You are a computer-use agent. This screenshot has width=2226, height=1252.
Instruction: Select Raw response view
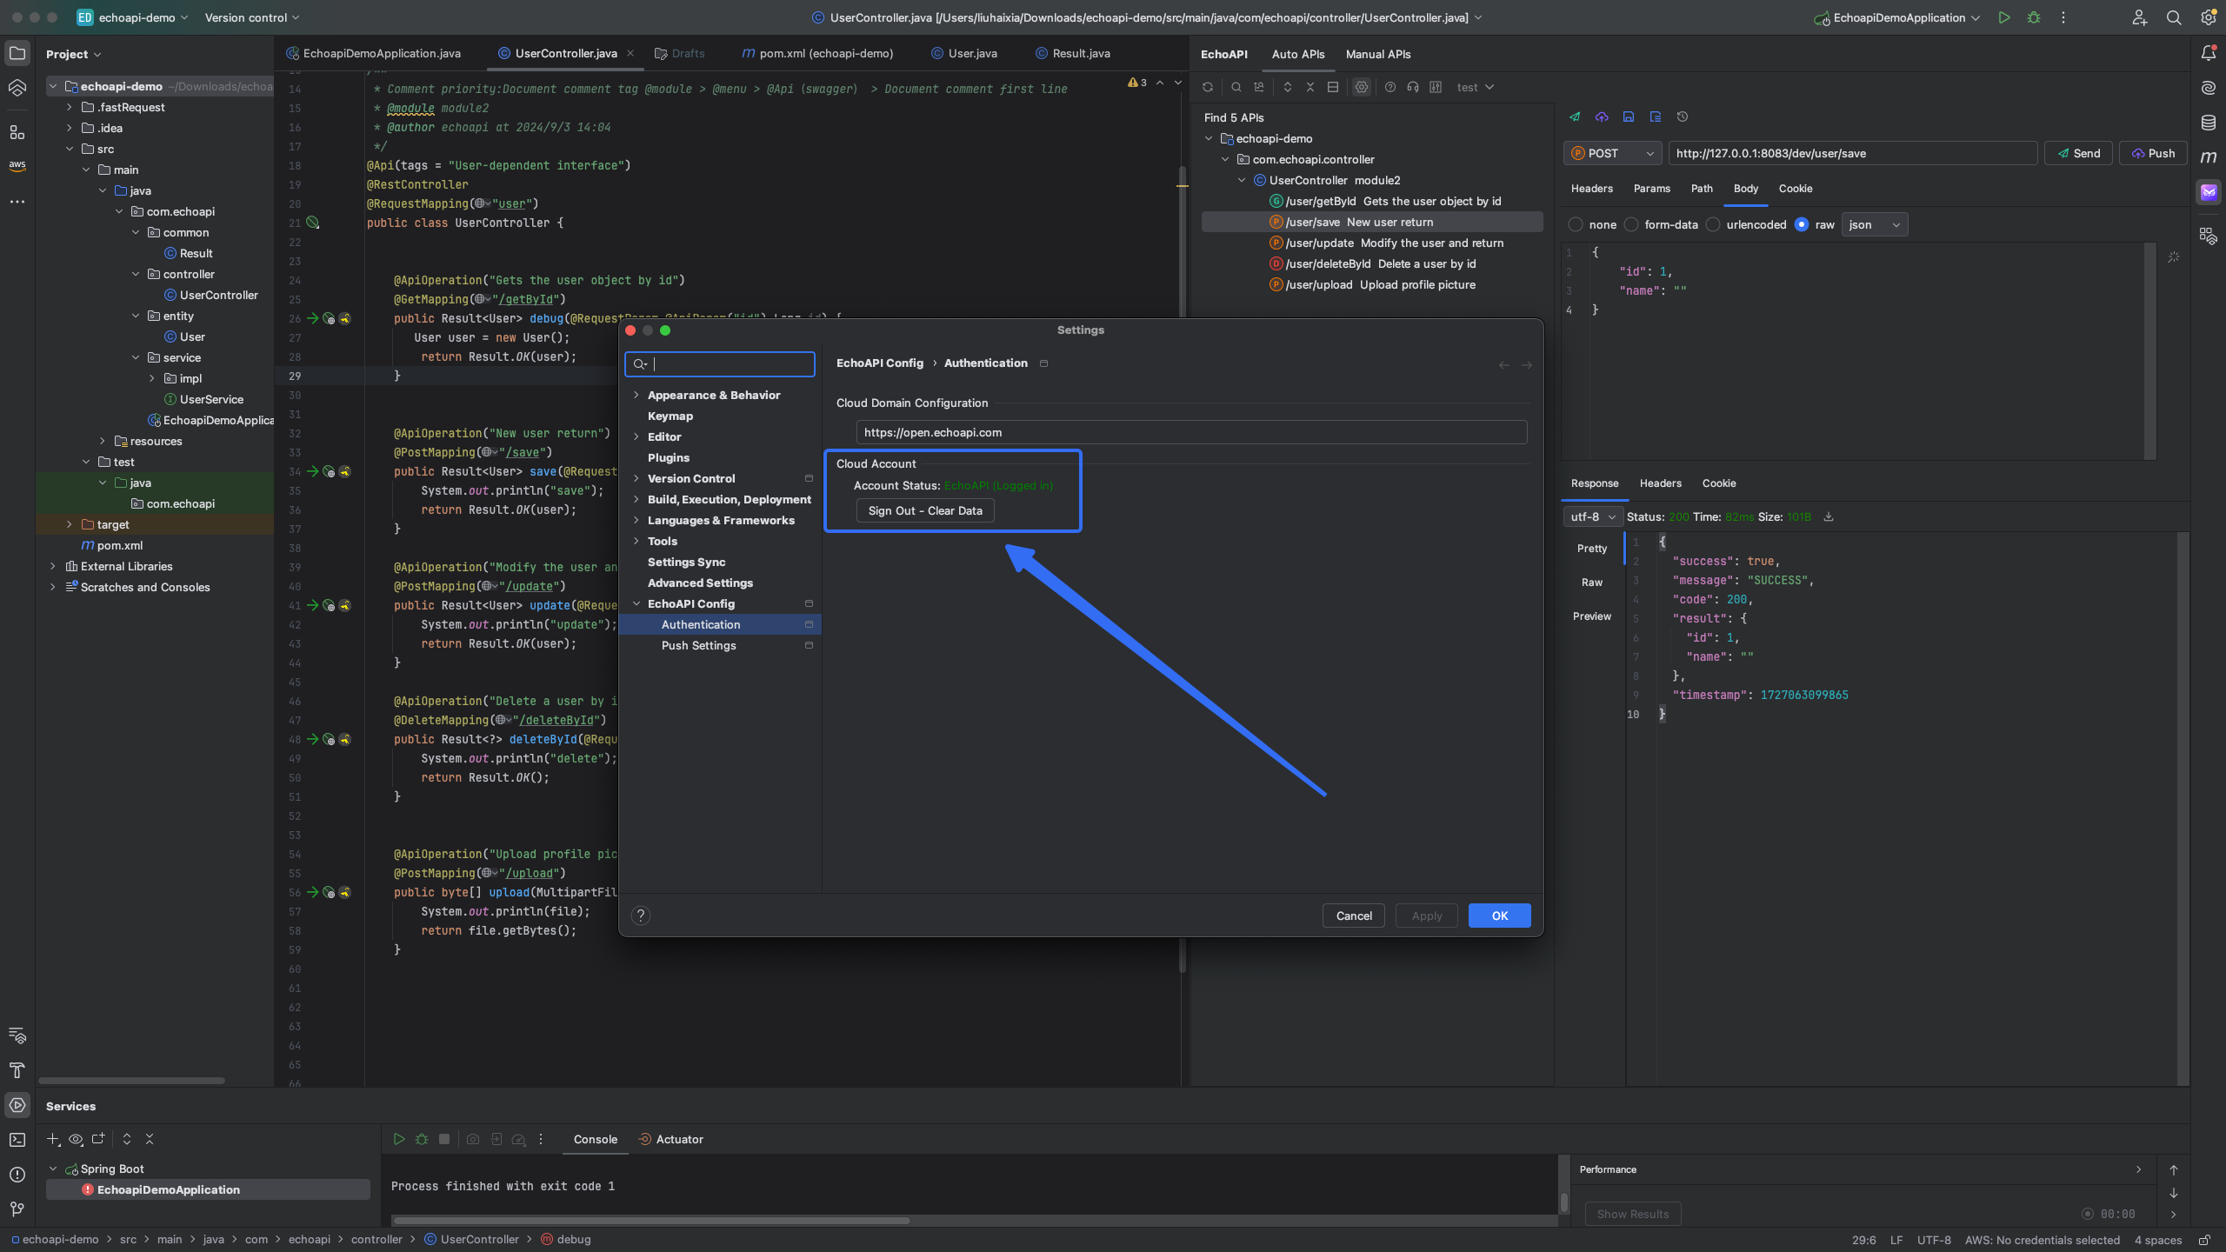[1591, 583]
